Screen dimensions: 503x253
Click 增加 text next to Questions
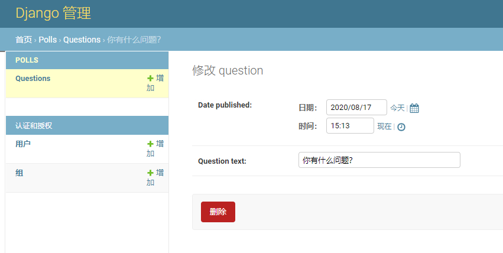click(x=155, y=83)
